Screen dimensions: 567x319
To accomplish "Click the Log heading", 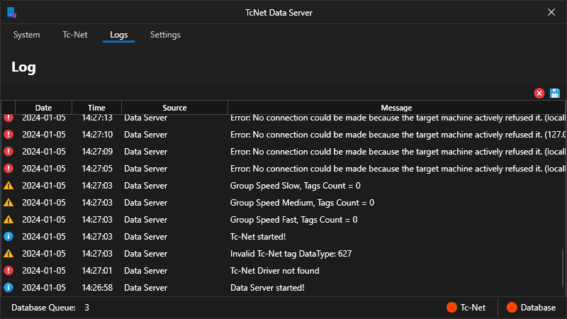I will pos(23,67).
